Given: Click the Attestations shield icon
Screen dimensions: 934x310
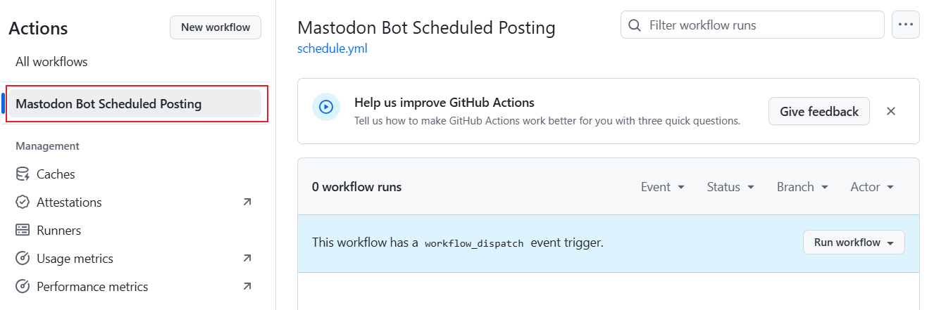Looking at the screenshot, I should click(x=23, y=202).
